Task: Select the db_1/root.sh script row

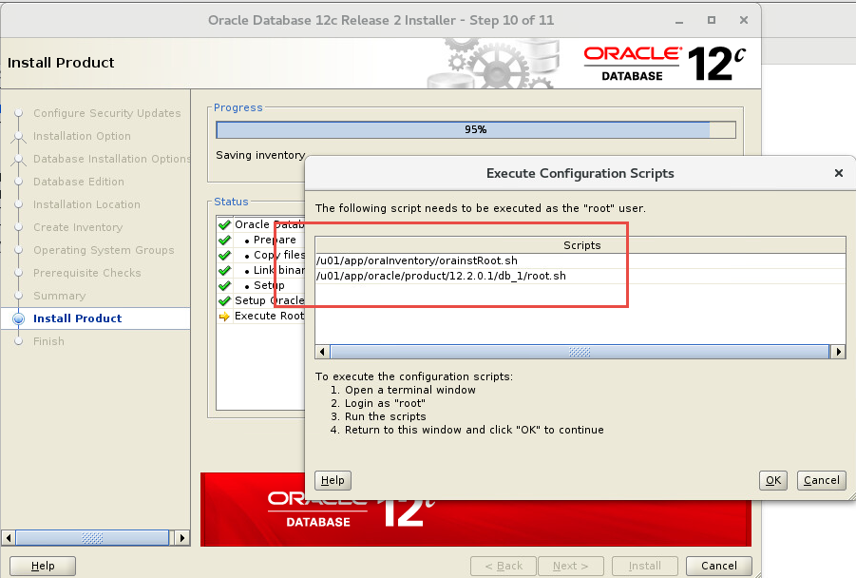Action: [x=580, y=276]
